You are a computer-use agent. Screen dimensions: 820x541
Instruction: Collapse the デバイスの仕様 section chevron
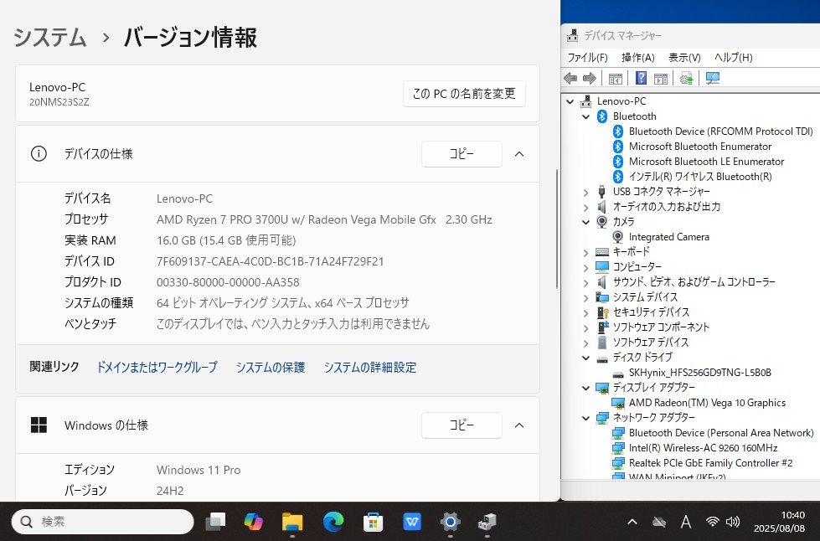coord(518,154)
